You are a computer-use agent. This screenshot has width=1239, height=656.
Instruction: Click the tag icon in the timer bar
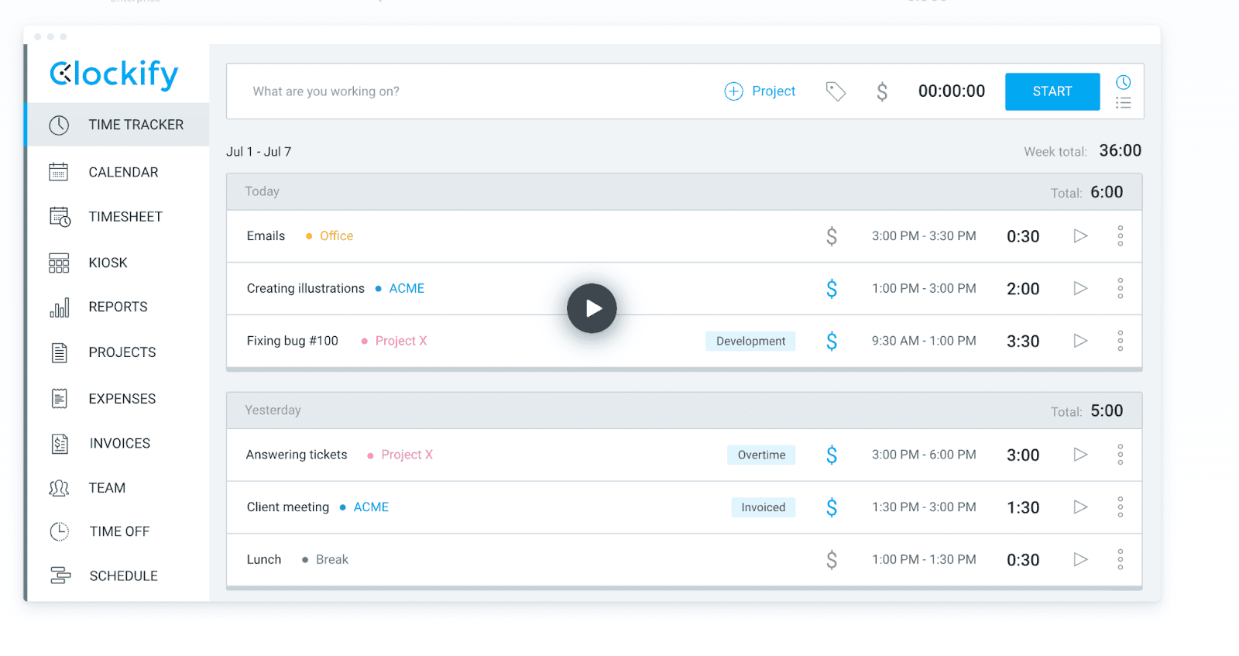tap(835, 91)
